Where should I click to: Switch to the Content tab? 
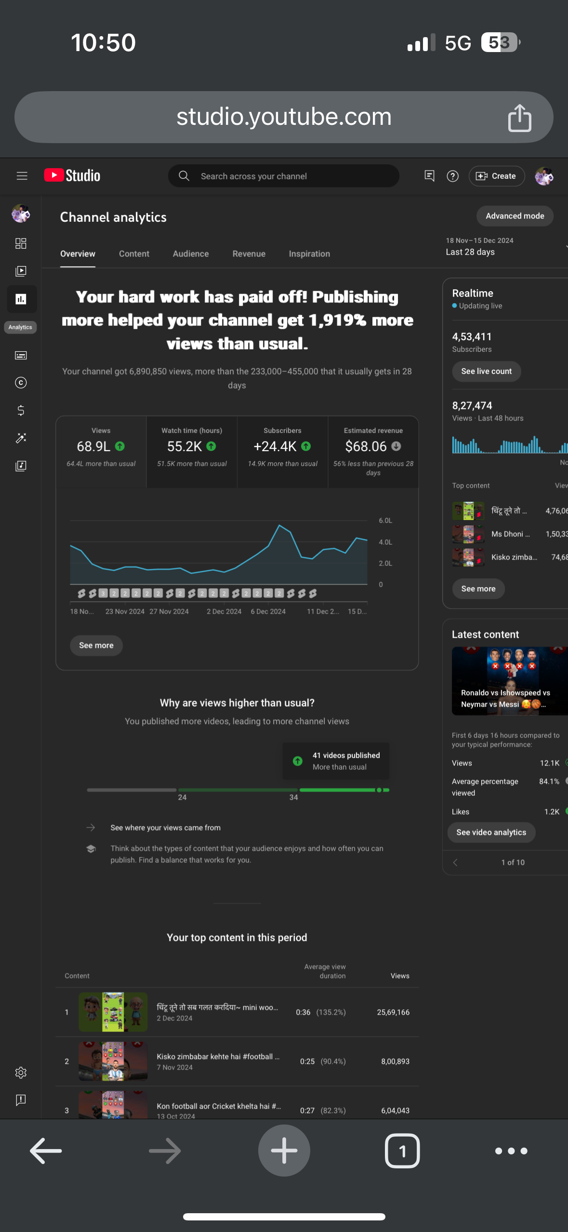(x=134, y=254)
